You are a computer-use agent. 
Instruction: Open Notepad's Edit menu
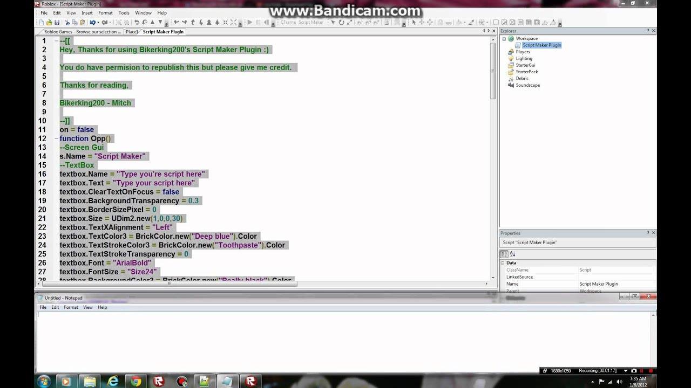[x=55, y=307]
